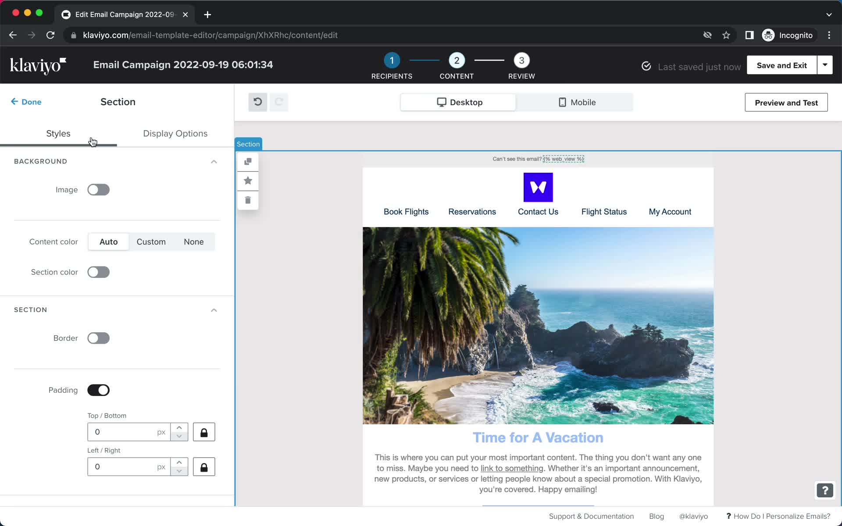Decrease Left/Right padding value
This screenshot has width=842, height=526.
[x=179, y=471]
